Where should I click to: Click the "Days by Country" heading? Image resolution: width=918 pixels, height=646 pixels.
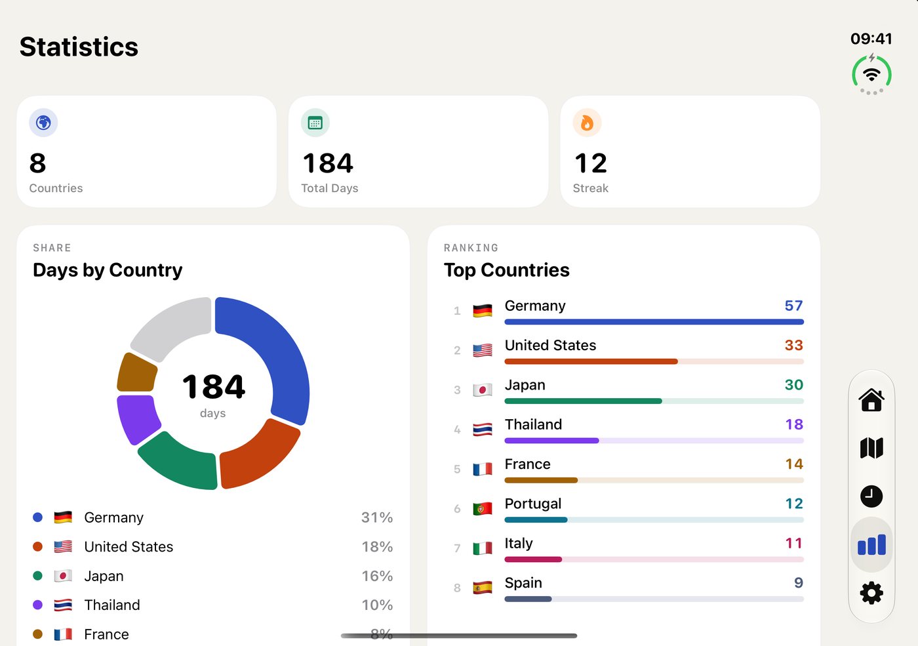(x=108, y=270)
